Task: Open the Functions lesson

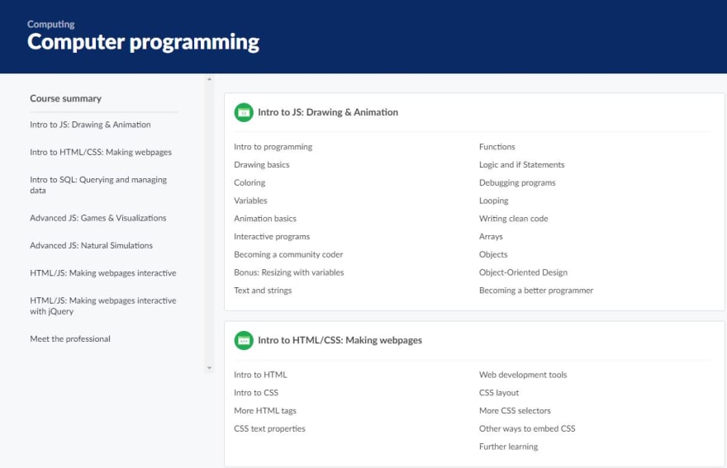Action: pos(497,147)
